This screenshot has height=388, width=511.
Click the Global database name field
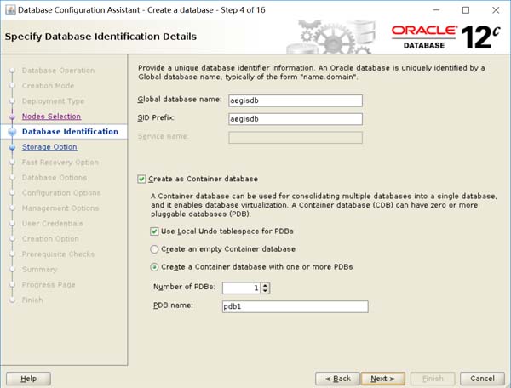[x=296, y=100]
